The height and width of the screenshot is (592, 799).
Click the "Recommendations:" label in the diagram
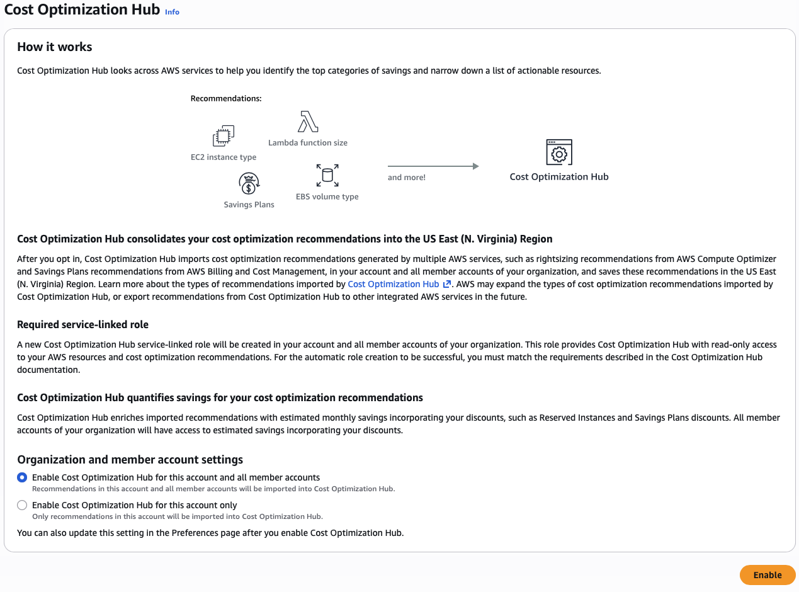coord(226,98)
